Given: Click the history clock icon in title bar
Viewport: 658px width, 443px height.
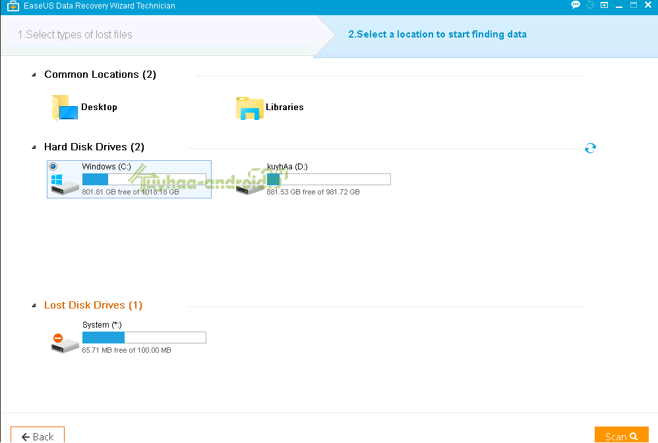Looking at the screenshot, I should click(x=591, y=5).
